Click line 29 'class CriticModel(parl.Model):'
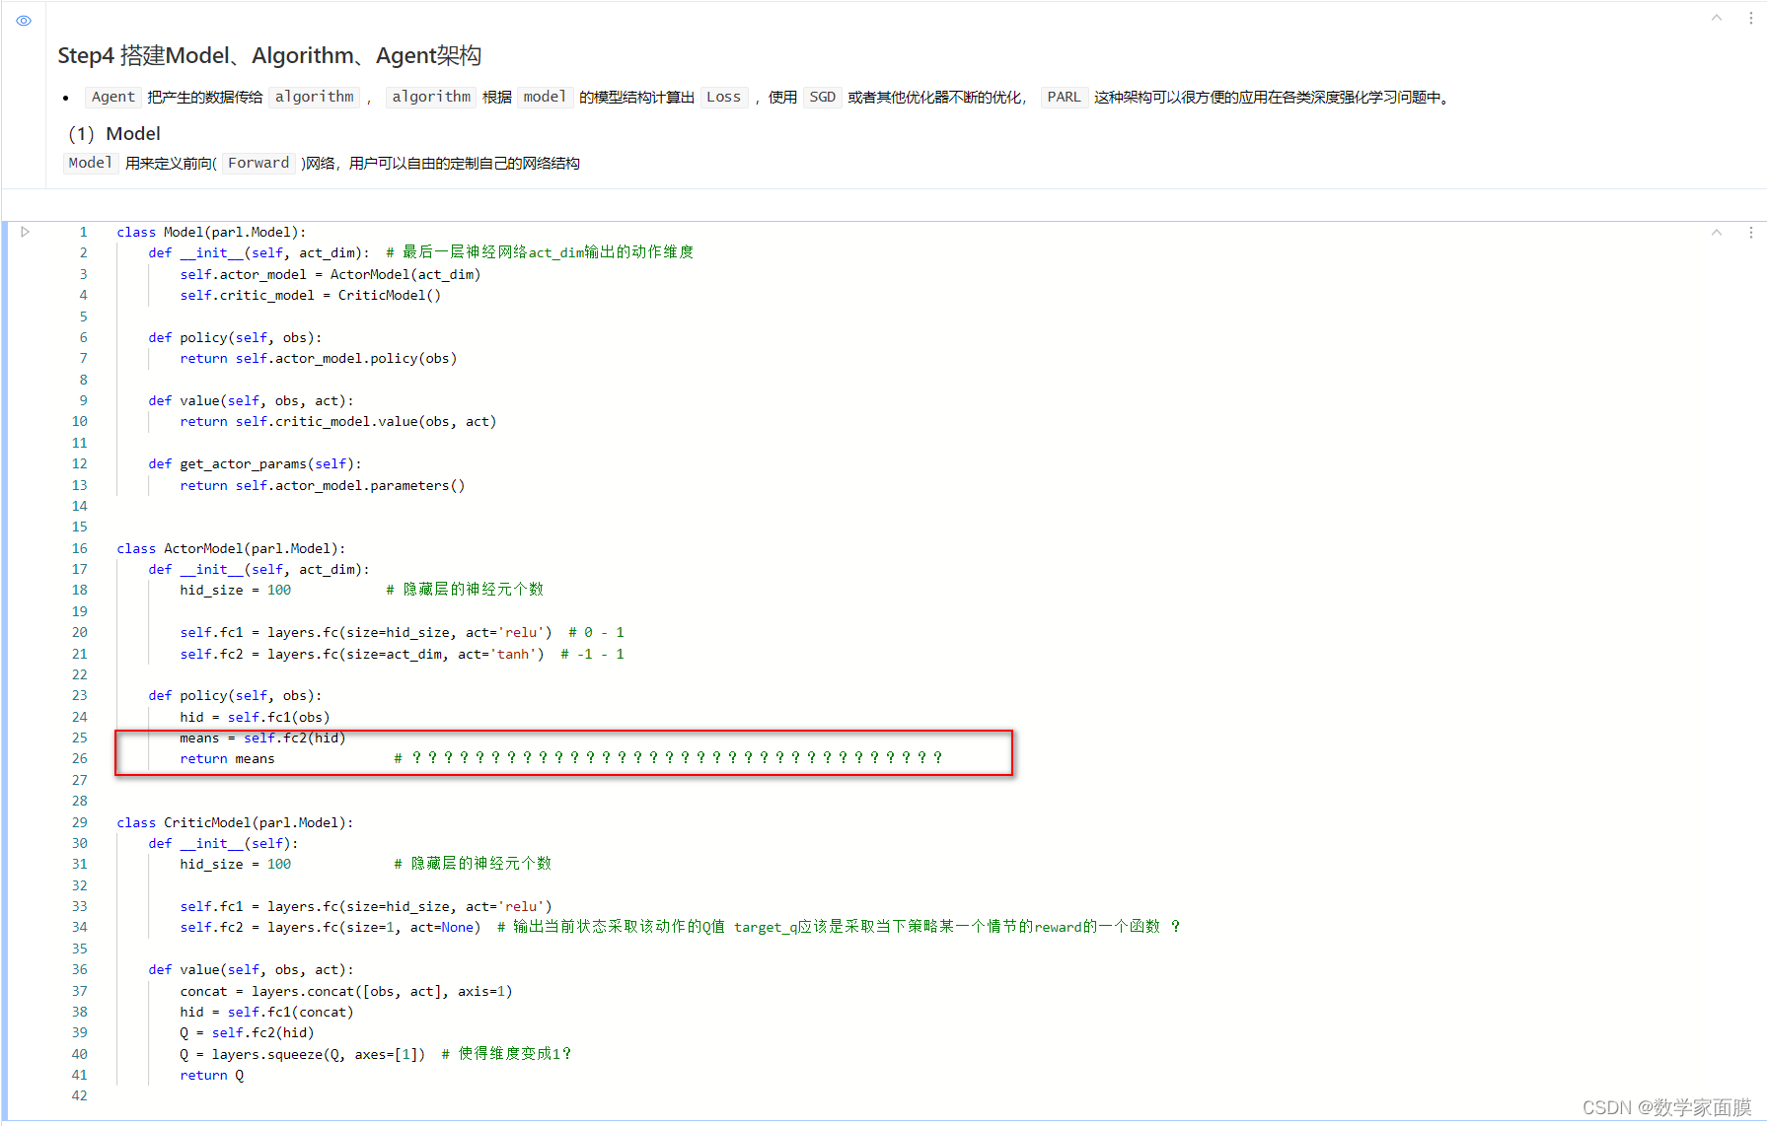The image size is (1767, 1126). [235, 822]
